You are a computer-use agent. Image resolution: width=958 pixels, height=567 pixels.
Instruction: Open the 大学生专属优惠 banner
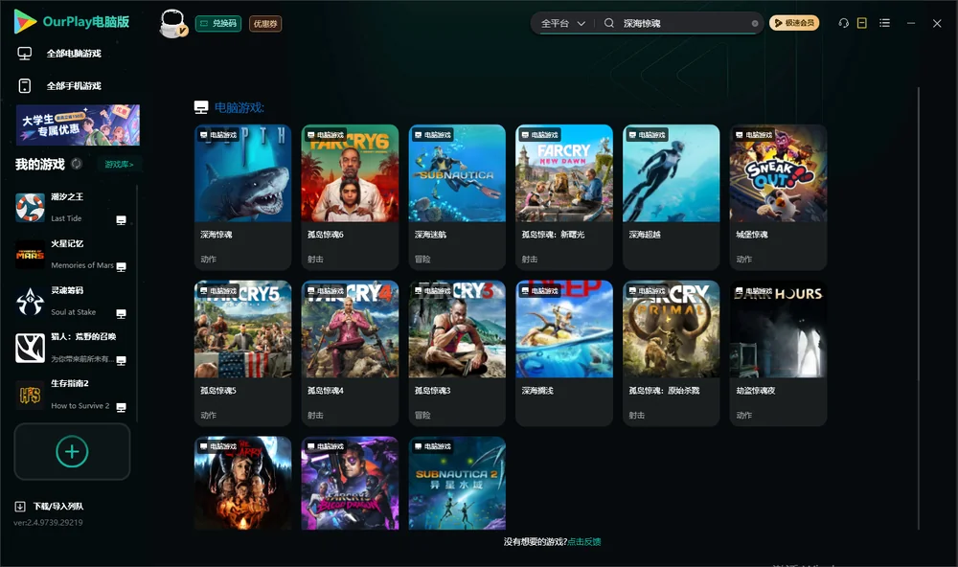(x=79, y=125)
